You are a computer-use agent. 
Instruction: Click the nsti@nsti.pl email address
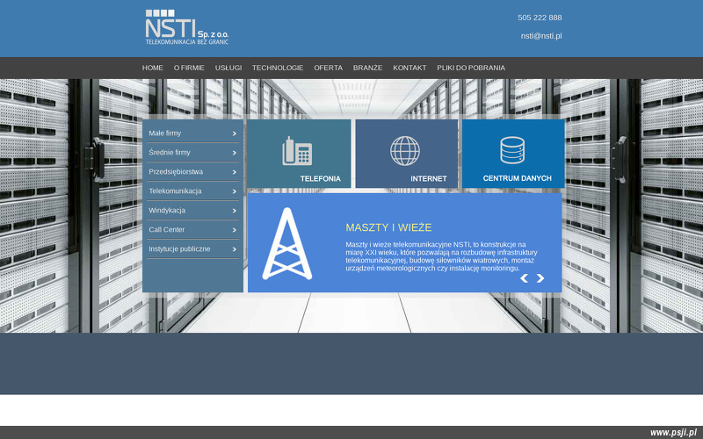[x=541, y=36]
